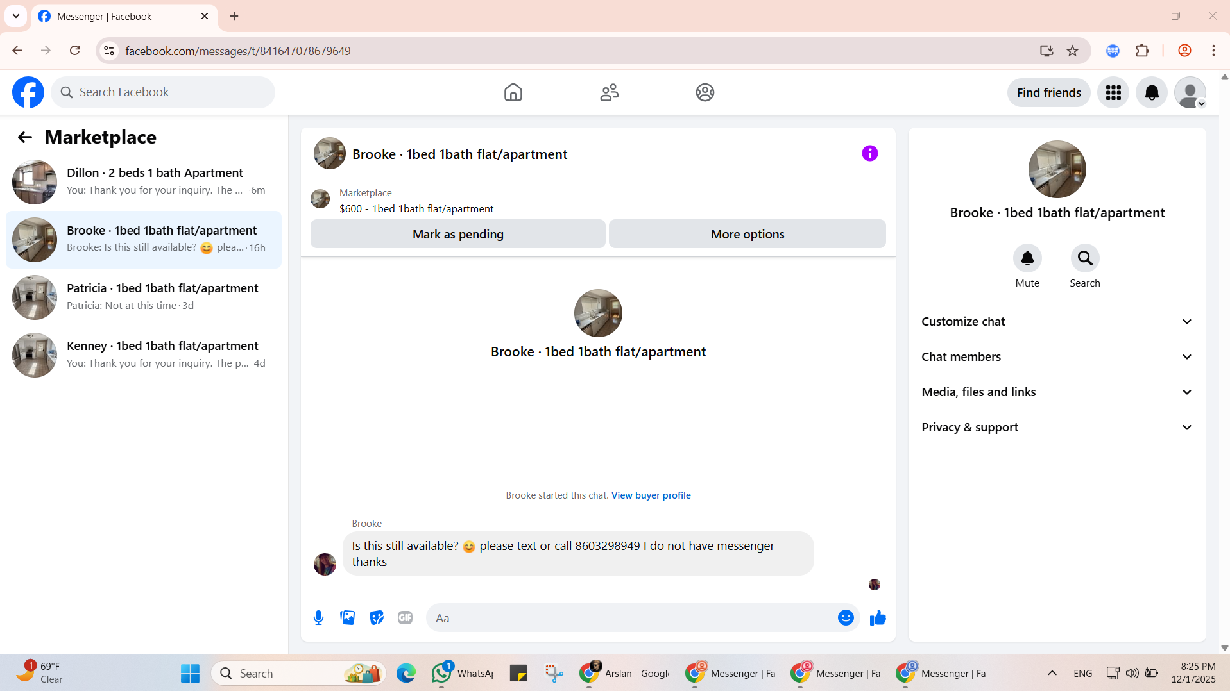Reload the Messenger page

[x=75, y=51]
